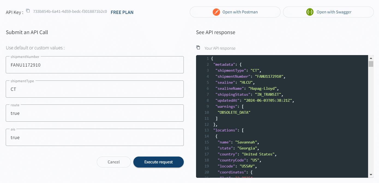This screenshot has height=183, width=379.
Task: Focus the shipmentNumber input field
Action: 95,65
